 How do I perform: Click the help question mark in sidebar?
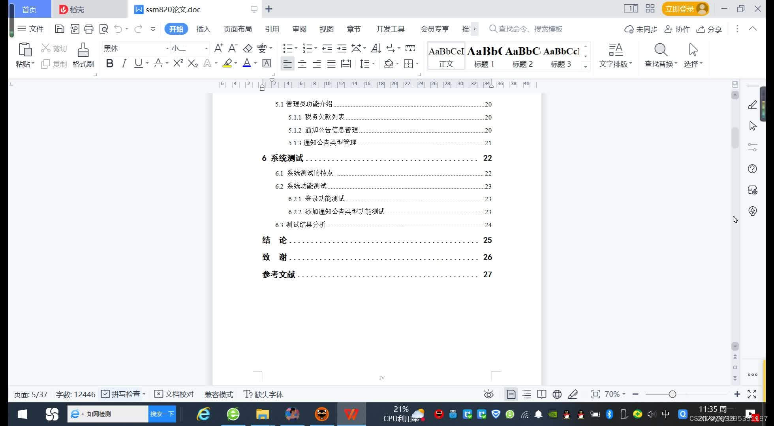(753, 169)
